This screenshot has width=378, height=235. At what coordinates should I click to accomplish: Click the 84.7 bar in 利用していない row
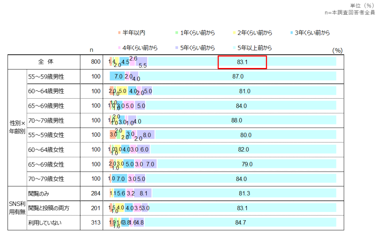click(240, 223)
